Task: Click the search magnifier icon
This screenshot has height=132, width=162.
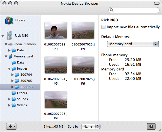Action: click(x=112, y=10)
